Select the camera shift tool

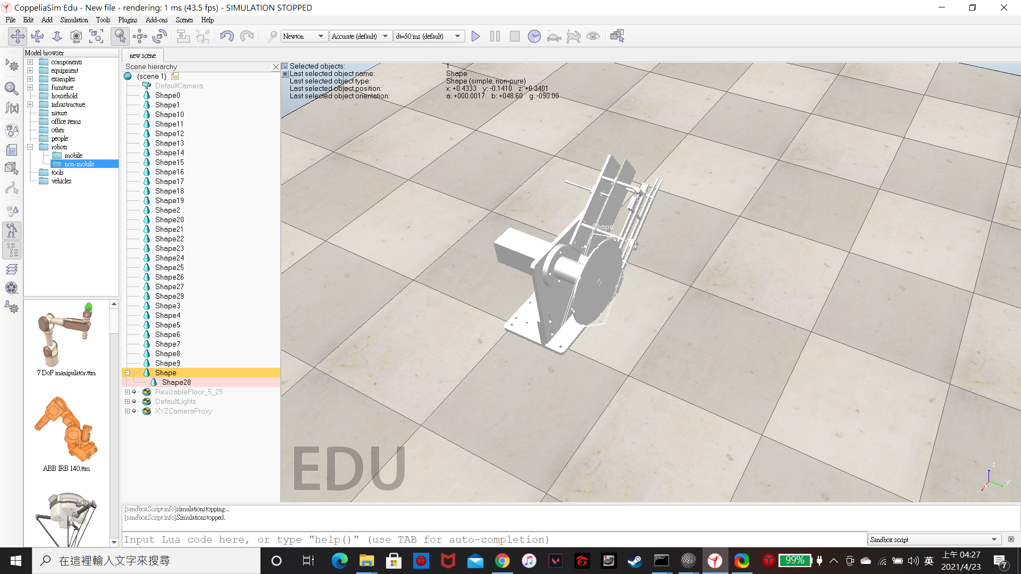[57, 36]
